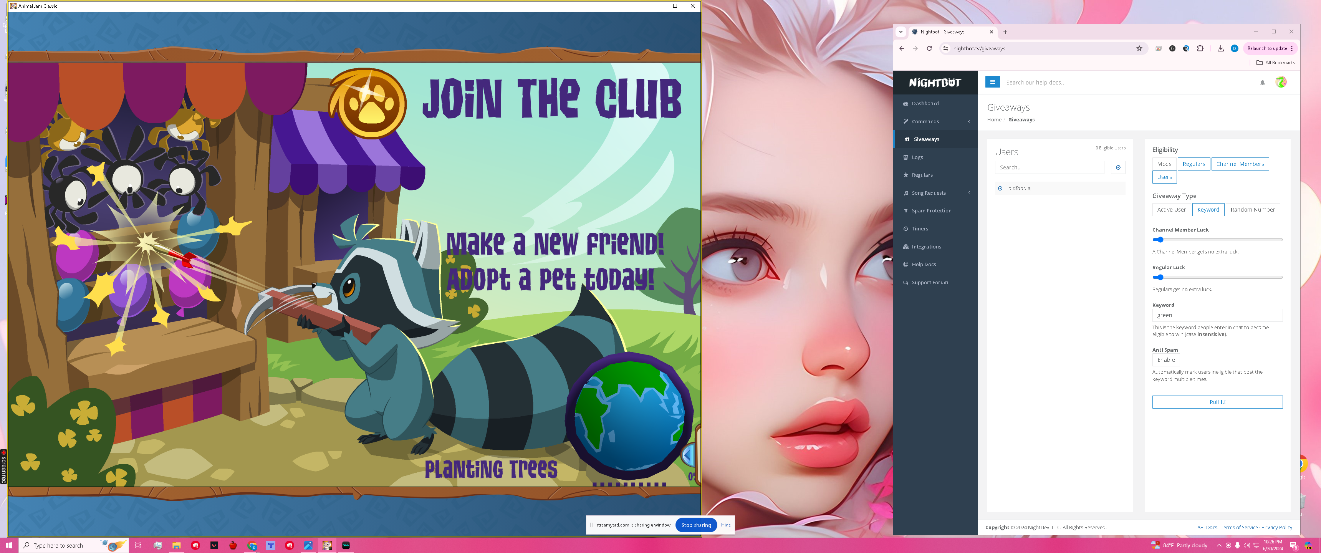Close the Nightbot - Giveaways tab

(991, 32)
